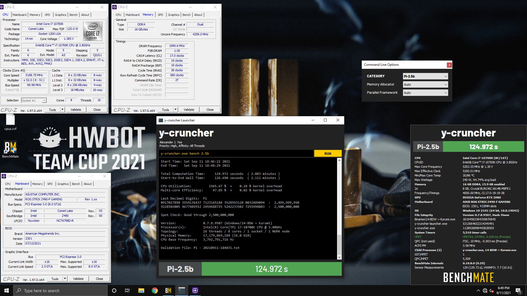527x296 pixels.
Task: Click the console scrollbar up arrow
Action: tap(339, 160)
